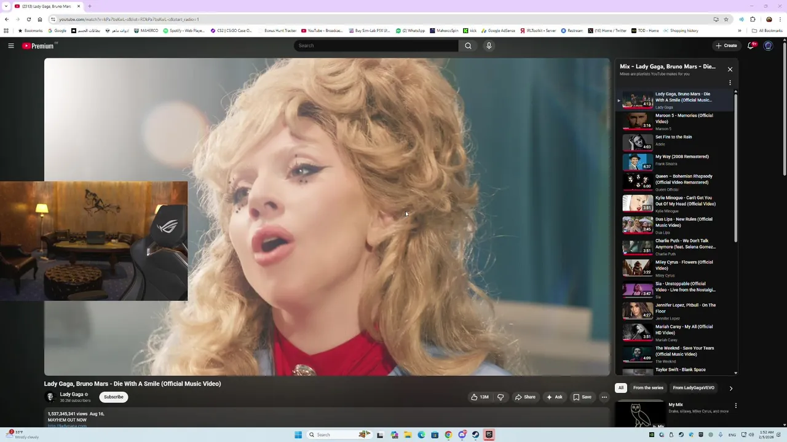Select the From the series chip

(x=648, y=388)
